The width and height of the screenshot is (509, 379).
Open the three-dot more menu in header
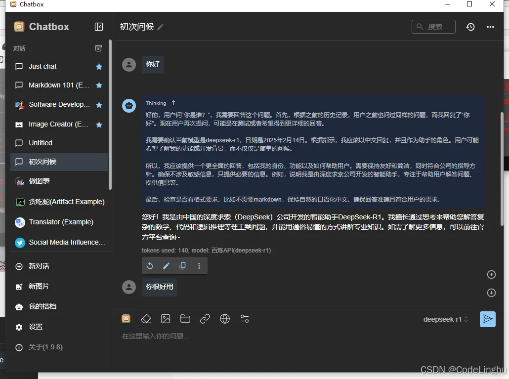coord(490,27)
